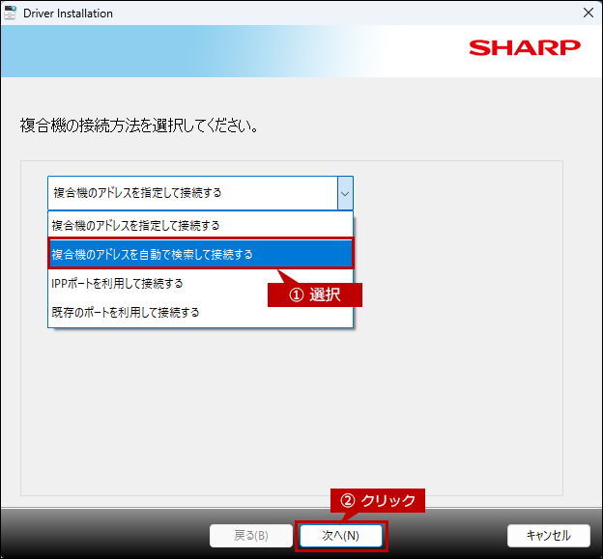The height and width of the screenshot is (559, 603).
Task: Click the heading 複合機の接続方法を選択してください。
Action: point(138,126)
